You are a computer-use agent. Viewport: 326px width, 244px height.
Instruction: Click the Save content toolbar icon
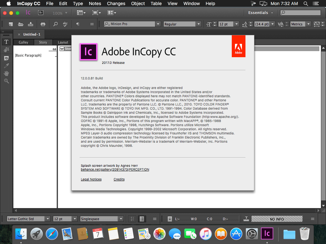tap(31, 24)
